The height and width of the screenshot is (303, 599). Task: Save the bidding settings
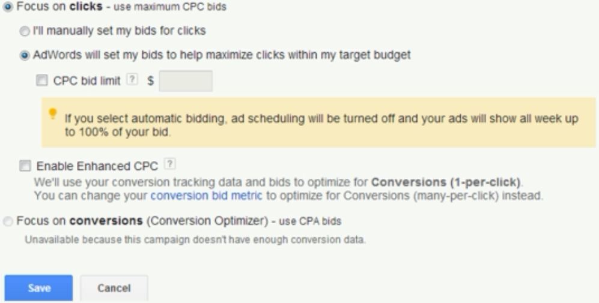38,288
